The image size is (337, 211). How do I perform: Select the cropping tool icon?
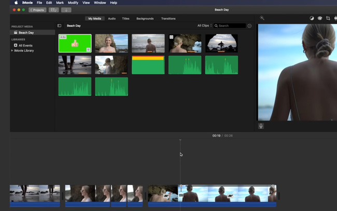click(x=328, y=18)
